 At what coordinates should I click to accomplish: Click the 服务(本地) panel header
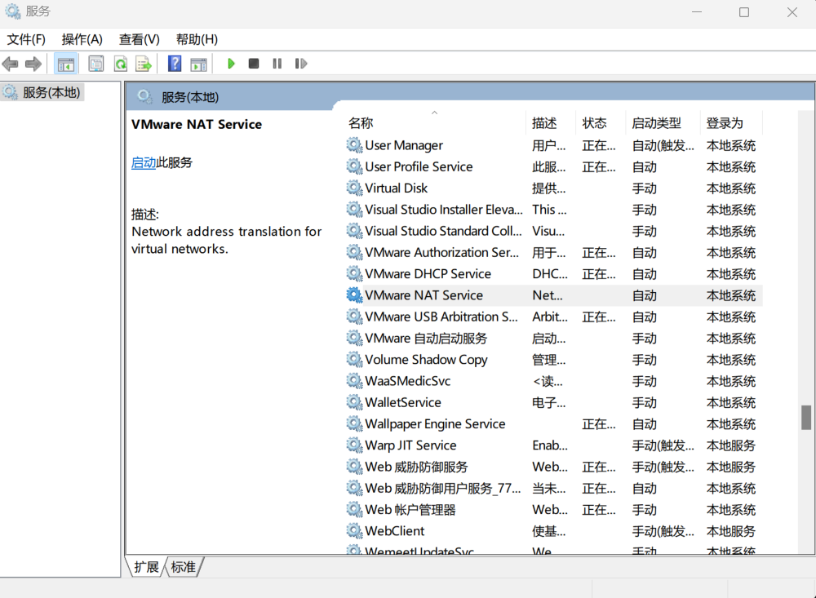[x=190, y=97]
